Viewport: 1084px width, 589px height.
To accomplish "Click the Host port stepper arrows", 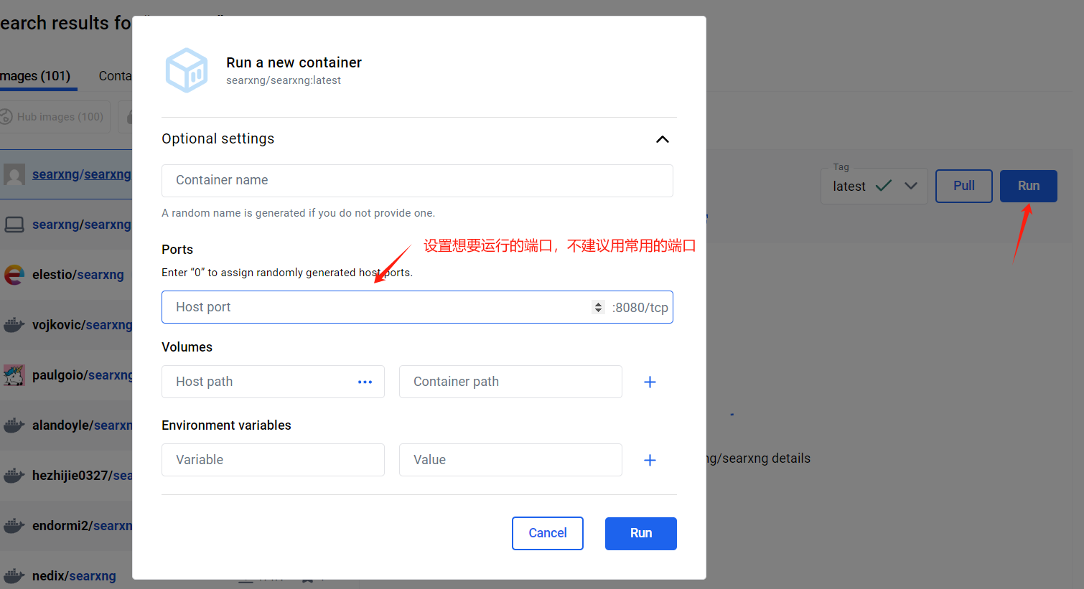I will pyautogui.click(x=598, y=307).
